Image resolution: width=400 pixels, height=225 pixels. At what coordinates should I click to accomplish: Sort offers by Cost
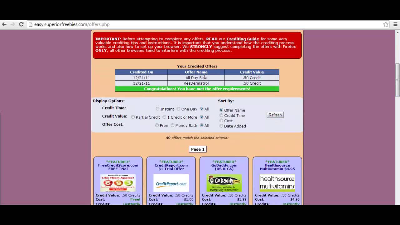(221, 121)
